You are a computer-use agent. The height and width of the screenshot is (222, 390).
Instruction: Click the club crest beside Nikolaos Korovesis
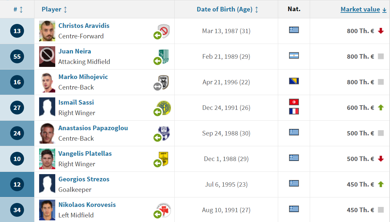point(164,210)
